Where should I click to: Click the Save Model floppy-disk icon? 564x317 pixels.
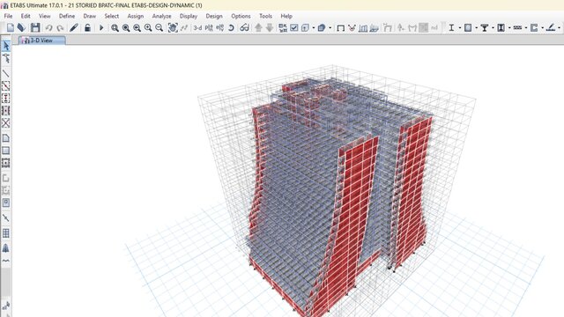coord(35,27)
